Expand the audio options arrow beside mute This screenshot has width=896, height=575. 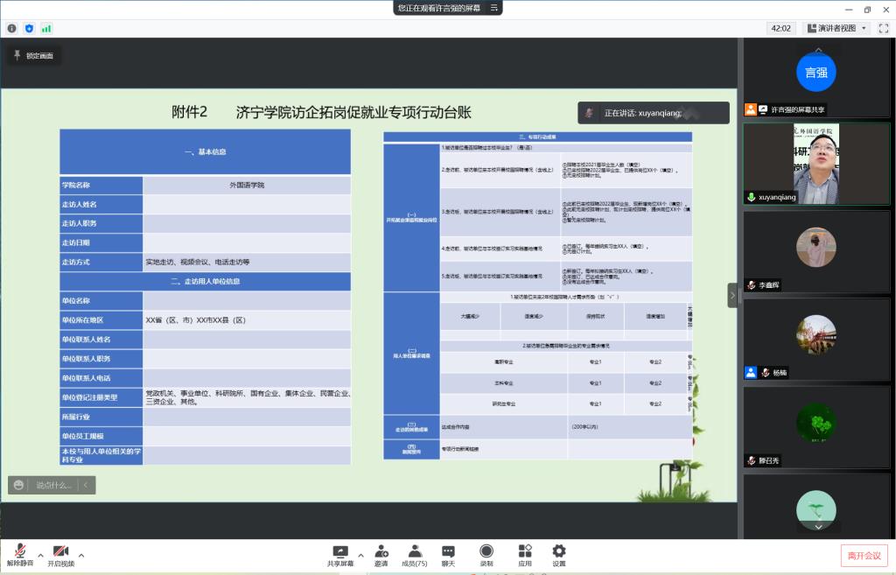click(40, 555)
